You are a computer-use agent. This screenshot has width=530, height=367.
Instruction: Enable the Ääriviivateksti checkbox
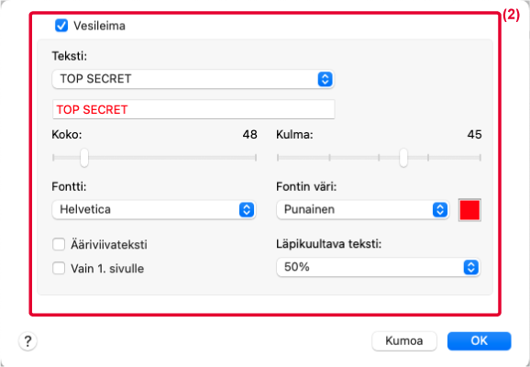pos(59,244)
